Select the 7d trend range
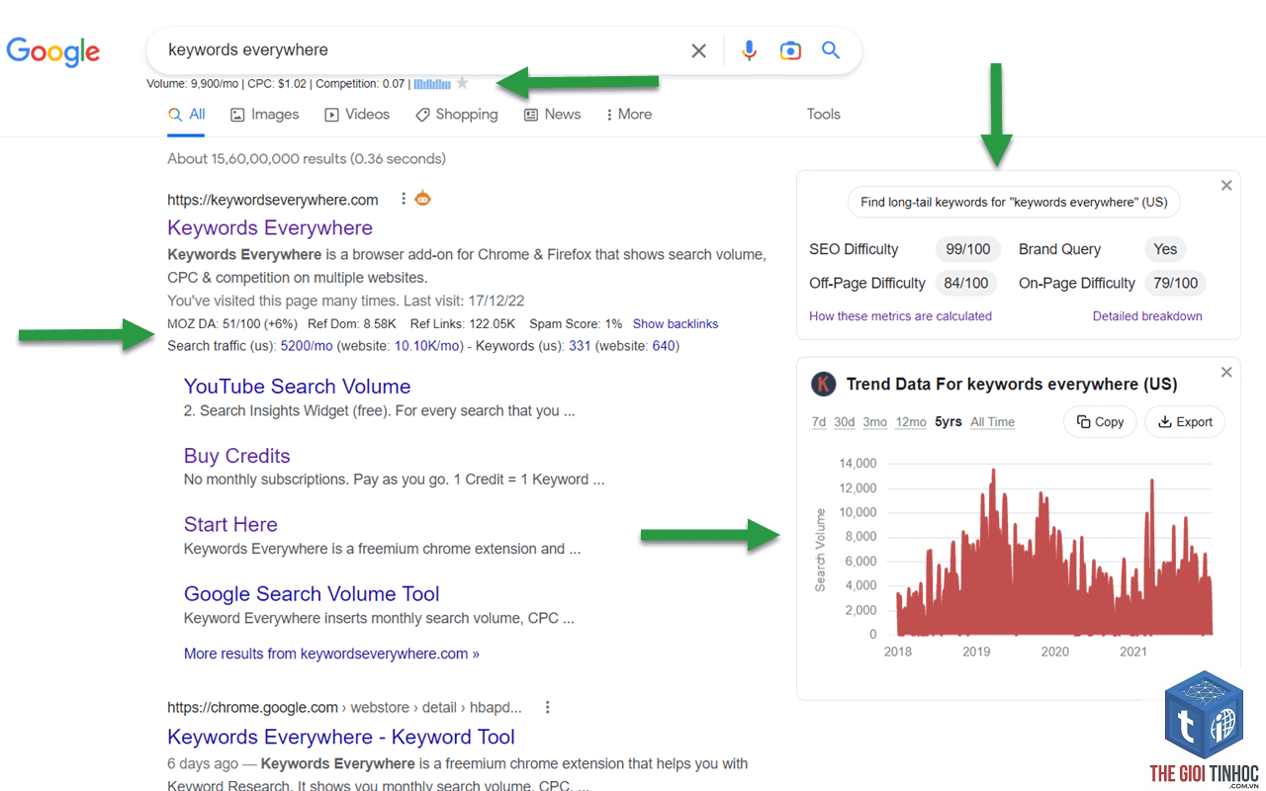This screenshot has width=1266, height=791. [x=819, y=422]
